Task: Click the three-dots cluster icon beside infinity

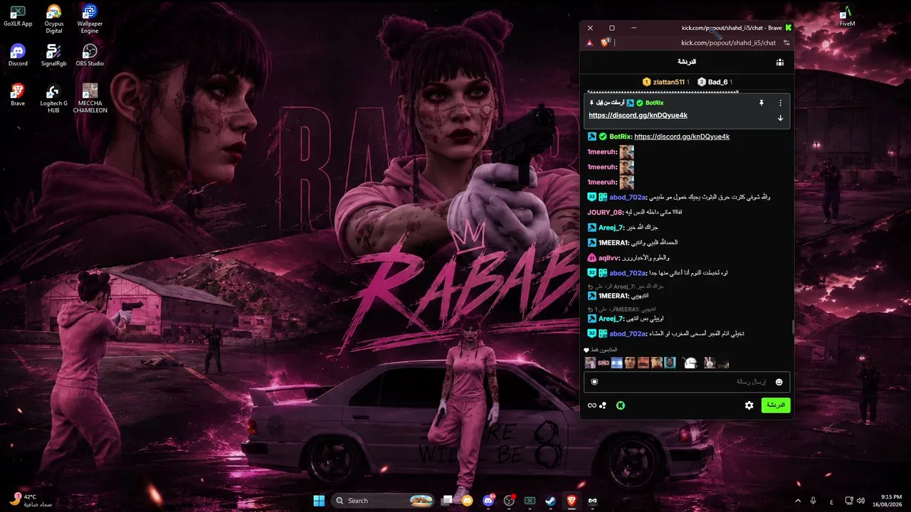Action: click(604, 405)
